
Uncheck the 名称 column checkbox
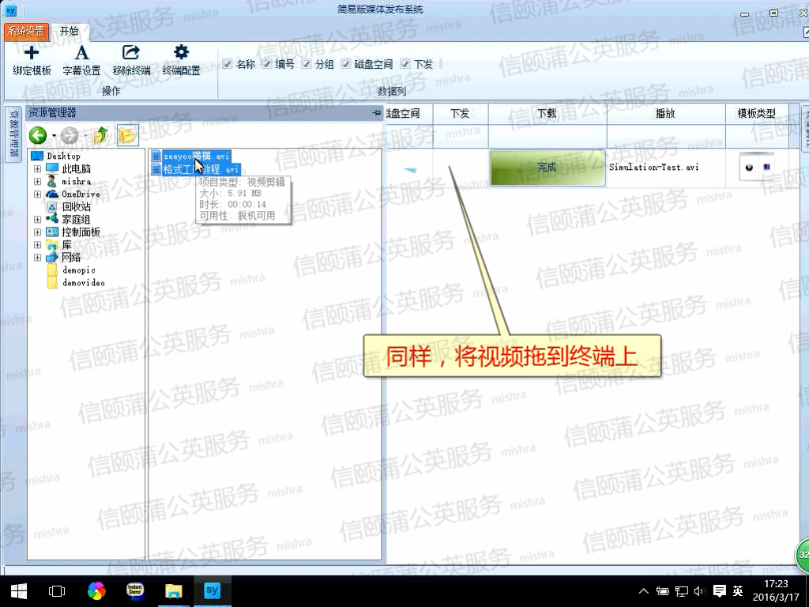point(228,64)
